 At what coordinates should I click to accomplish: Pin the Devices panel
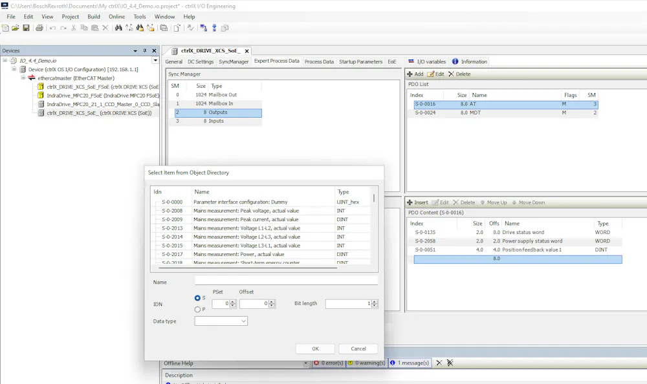tap(145, 50)
